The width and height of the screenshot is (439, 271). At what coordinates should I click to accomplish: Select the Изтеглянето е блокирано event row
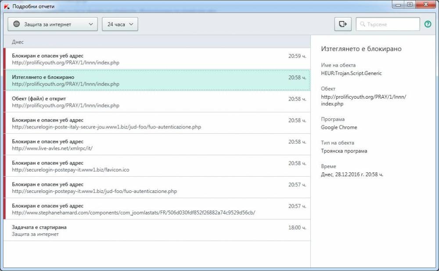pyautogui.click(x=157, y=80)
